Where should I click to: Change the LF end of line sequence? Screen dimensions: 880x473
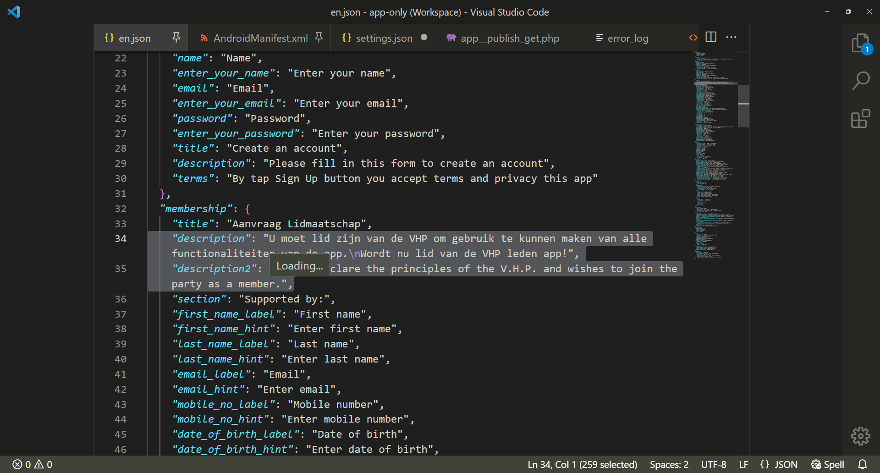[x=743, y=464]
